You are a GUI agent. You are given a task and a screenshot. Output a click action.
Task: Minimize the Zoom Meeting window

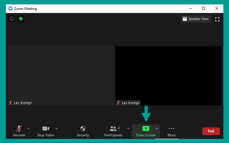click(x=191, y=9)
